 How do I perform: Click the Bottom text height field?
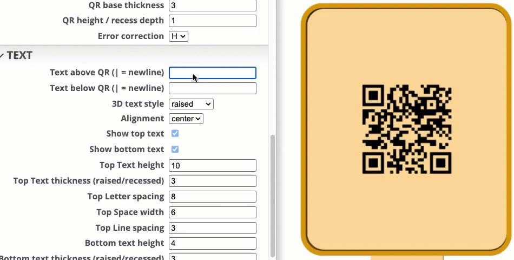pos(212,244)
